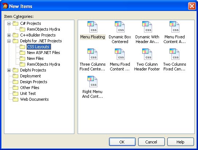Collapse the C# Projects tree node

click(x=9, y=23)
